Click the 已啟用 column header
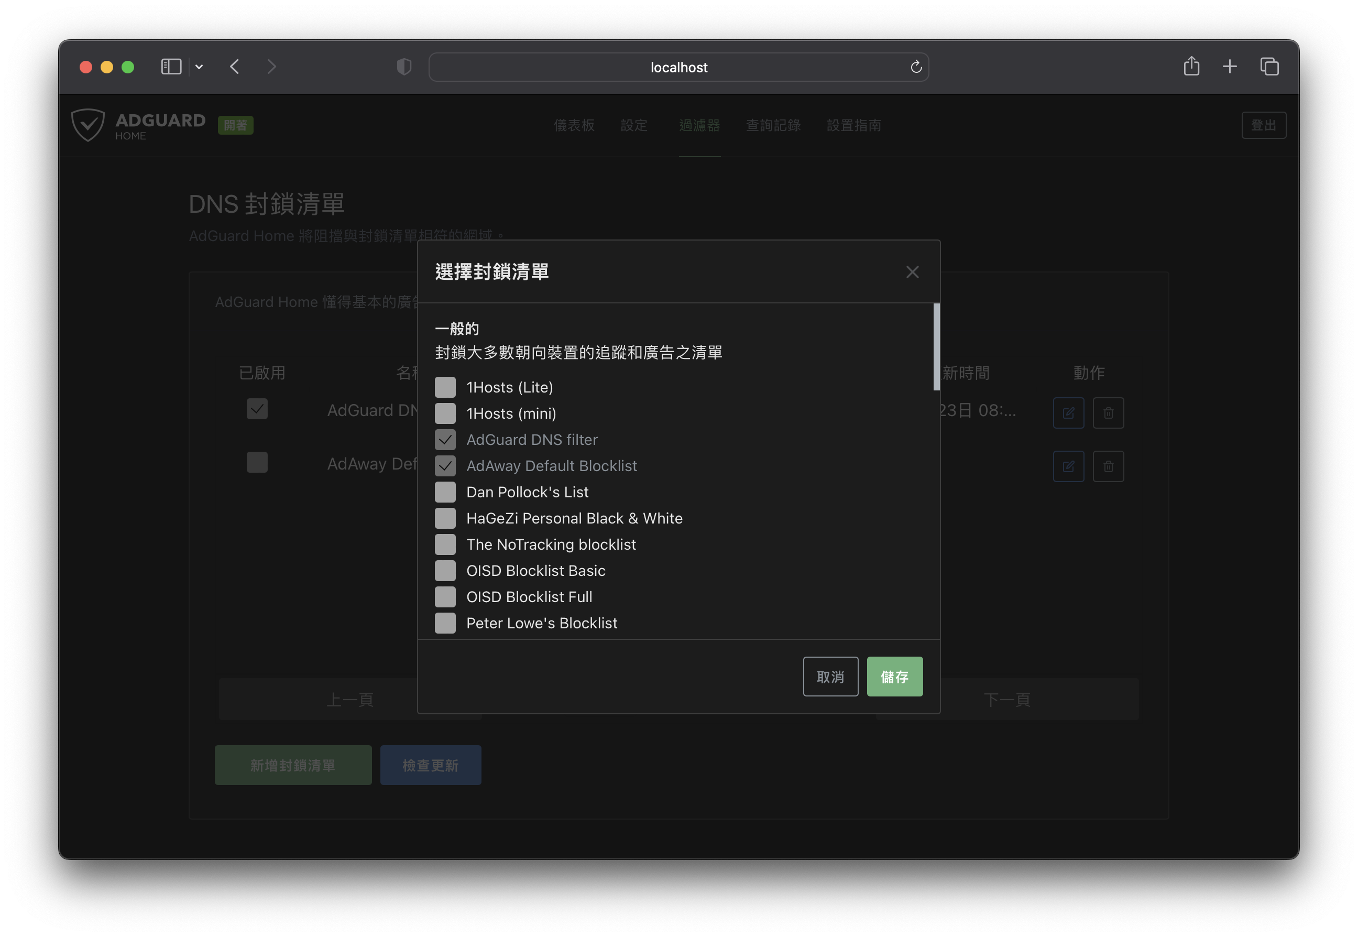The height and width of the screenshot is (937, 1358). click(x=262, y=373)
